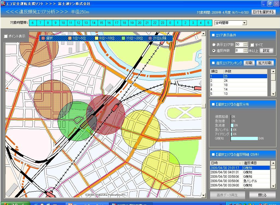Open the 全時間帯 time range dropdown

click(x=244, y=23)
